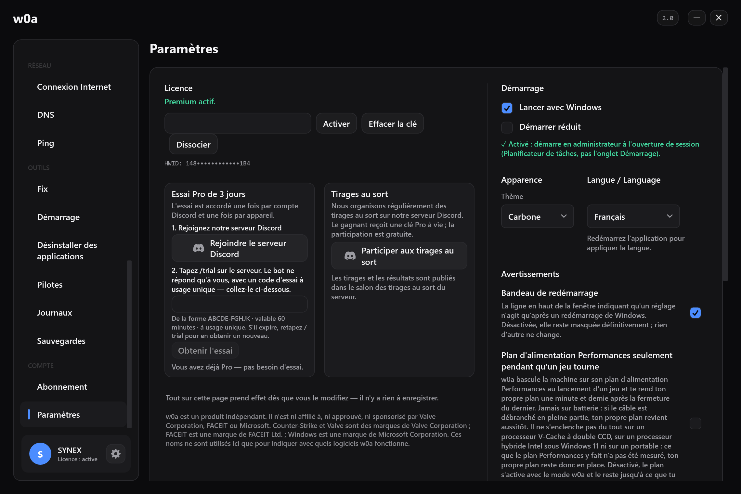The height and width of the screenshot is (494, 741).
Task: Uncheck Lancer avec Windows
Action: [x=507, y=108]
